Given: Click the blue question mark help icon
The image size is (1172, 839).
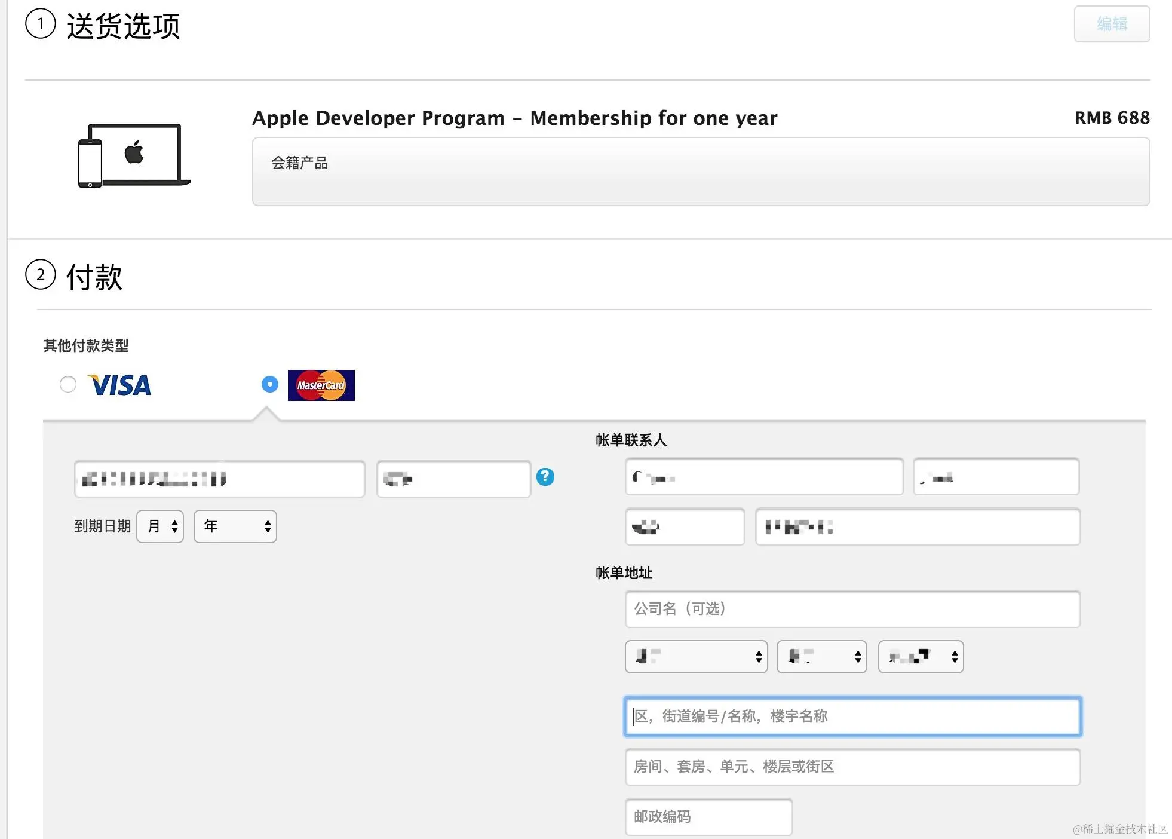Looking at the screenshot, I should click(545, 477).
